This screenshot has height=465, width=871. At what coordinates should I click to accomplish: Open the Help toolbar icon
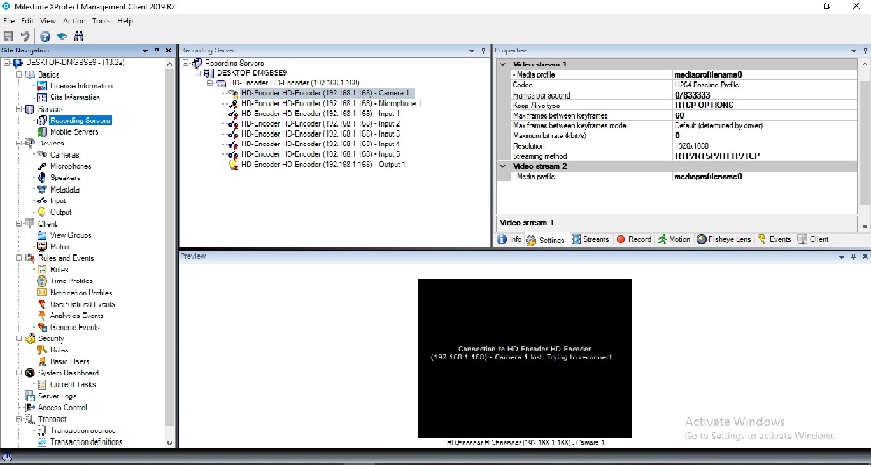tap(45, 37)
